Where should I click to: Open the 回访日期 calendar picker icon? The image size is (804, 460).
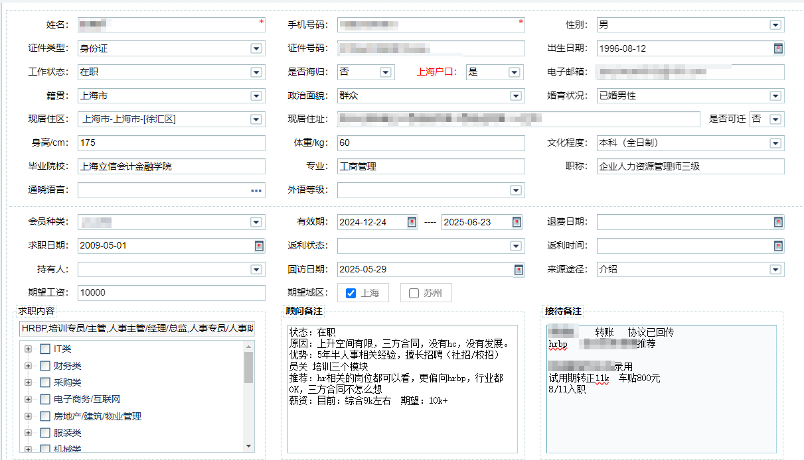519,270
